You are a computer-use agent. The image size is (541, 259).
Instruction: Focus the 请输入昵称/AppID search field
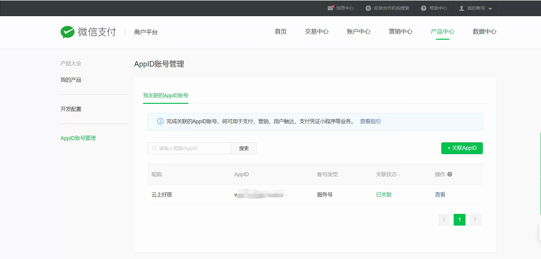pos(189,148)
